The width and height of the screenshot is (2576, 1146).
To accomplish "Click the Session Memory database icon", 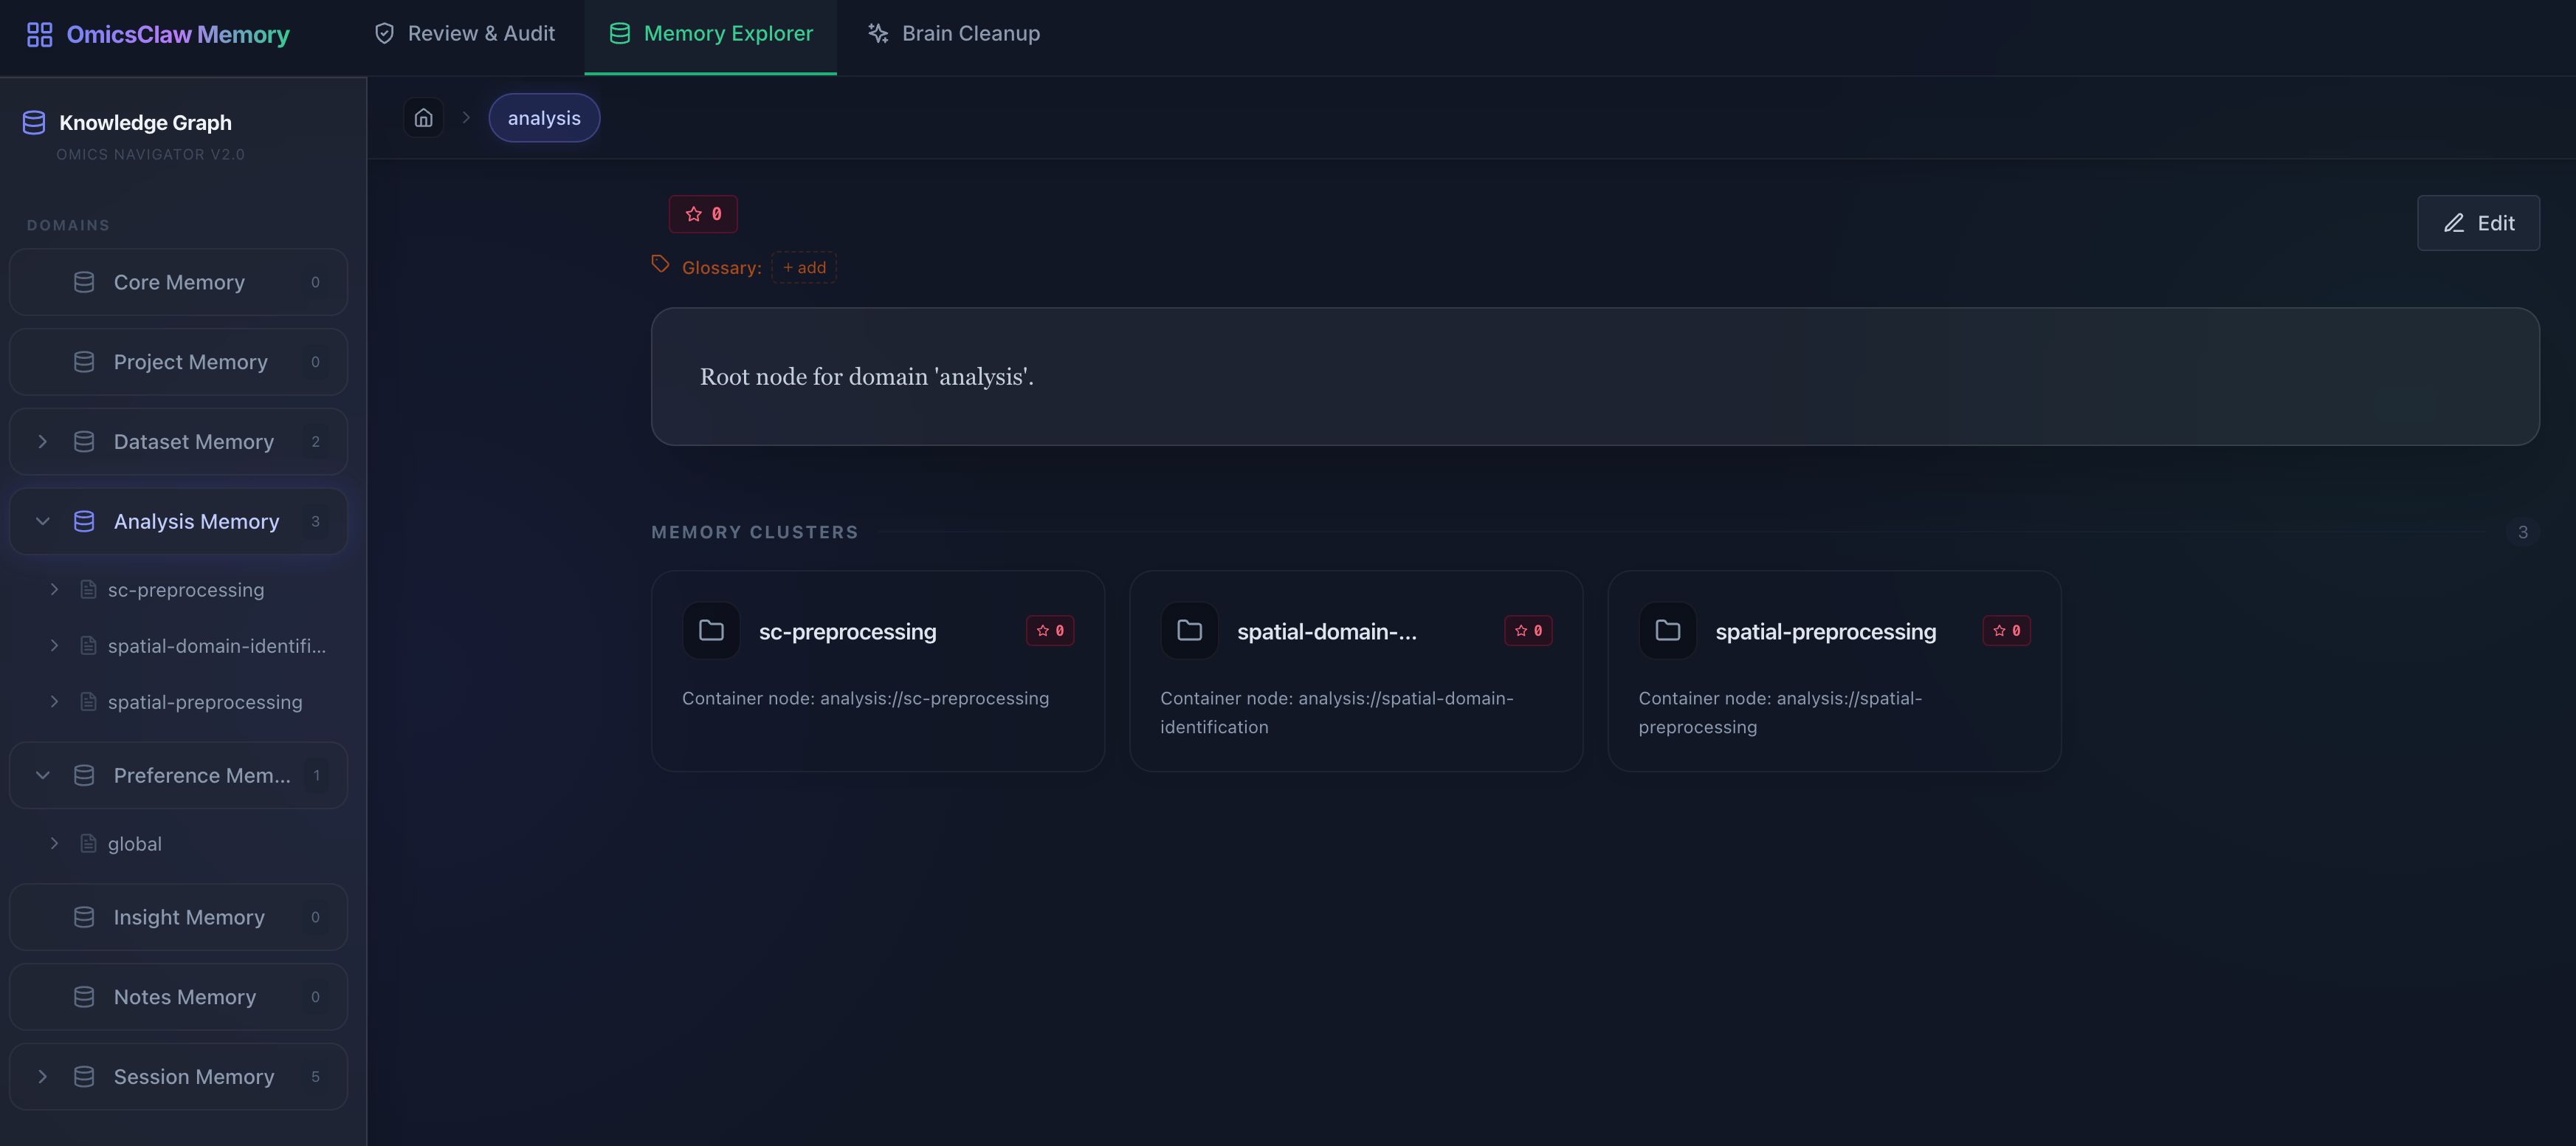I will coord(84,1077).
